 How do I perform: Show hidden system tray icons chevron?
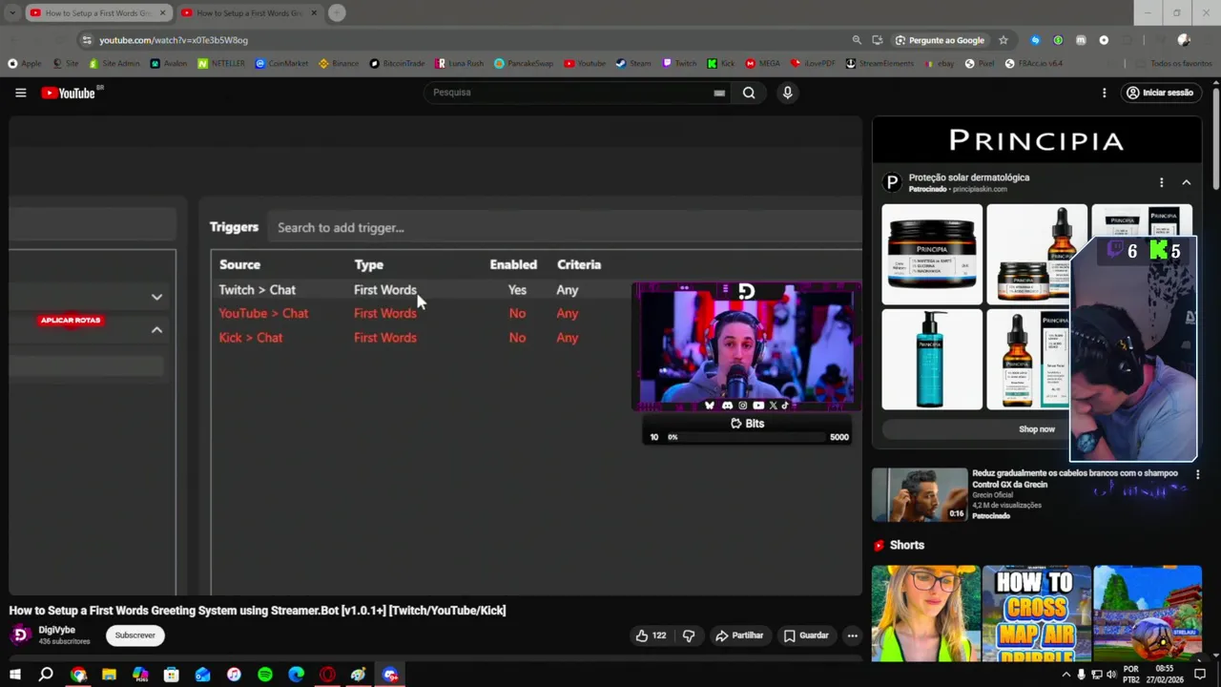coord(1066,675)
